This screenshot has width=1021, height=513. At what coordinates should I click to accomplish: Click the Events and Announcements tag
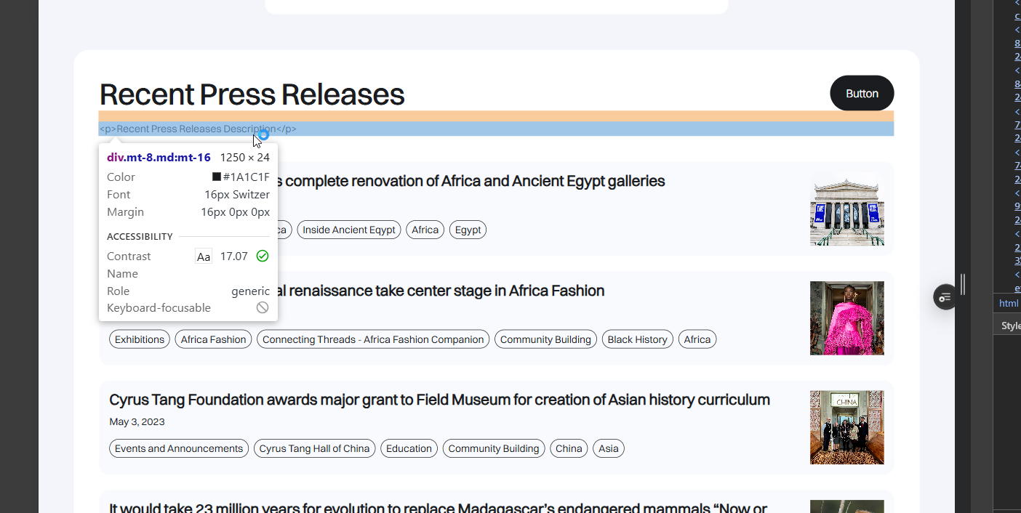pyautogui.click(x=179, y=448)
